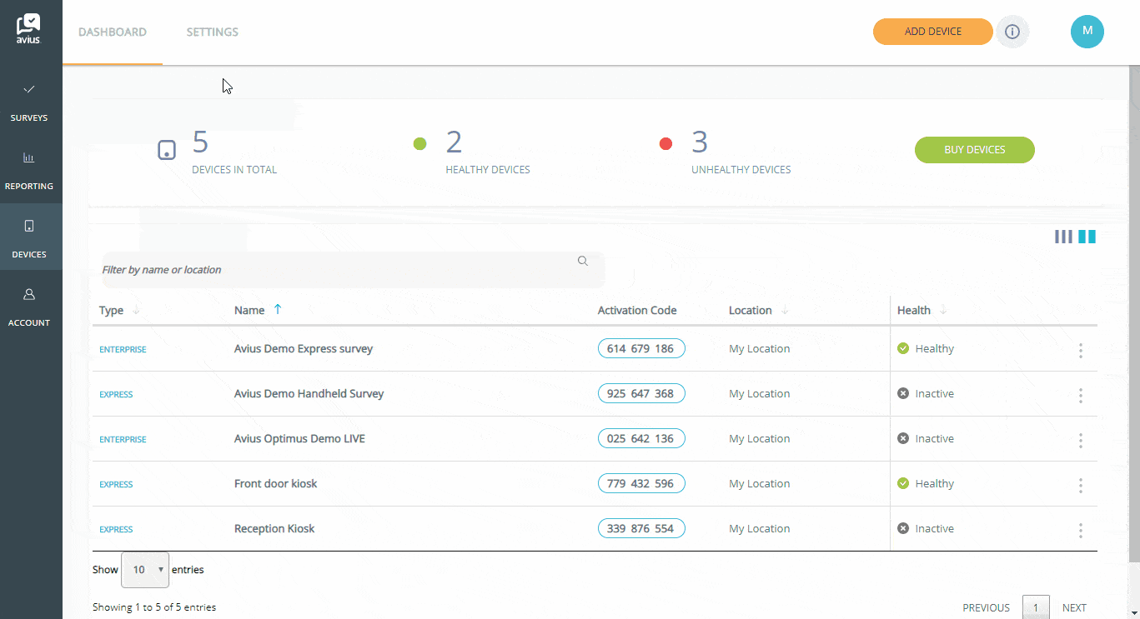Click the activation code 614 679 186
This screenshot has width=1140, height=619.
(640, 349)
